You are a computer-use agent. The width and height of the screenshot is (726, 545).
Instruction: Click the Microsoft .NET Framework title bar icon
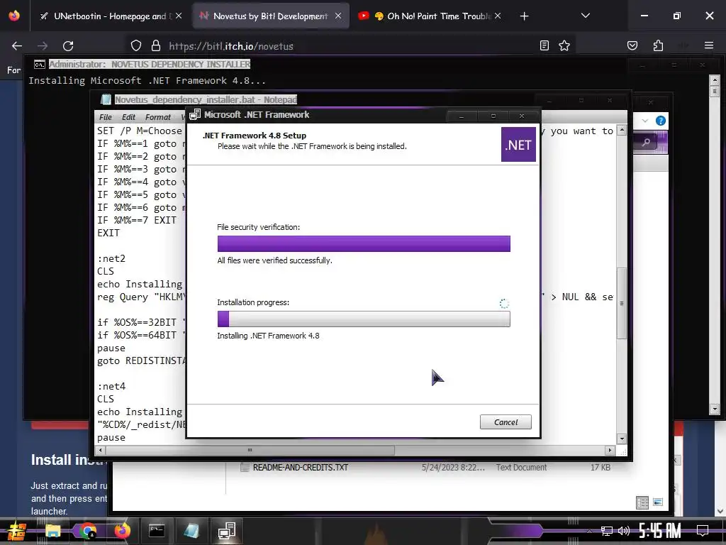pos(195,114)
